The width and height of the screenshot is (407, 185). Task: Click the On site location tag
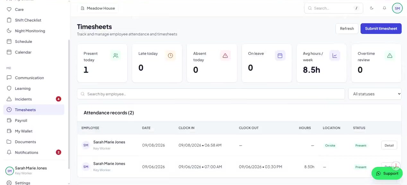[x=330, y=146]
